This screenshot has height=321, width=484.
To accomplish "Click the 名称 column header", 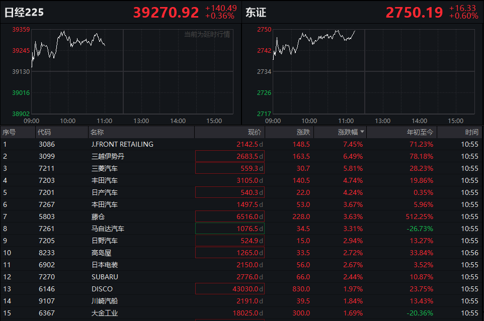I will 97,133.
